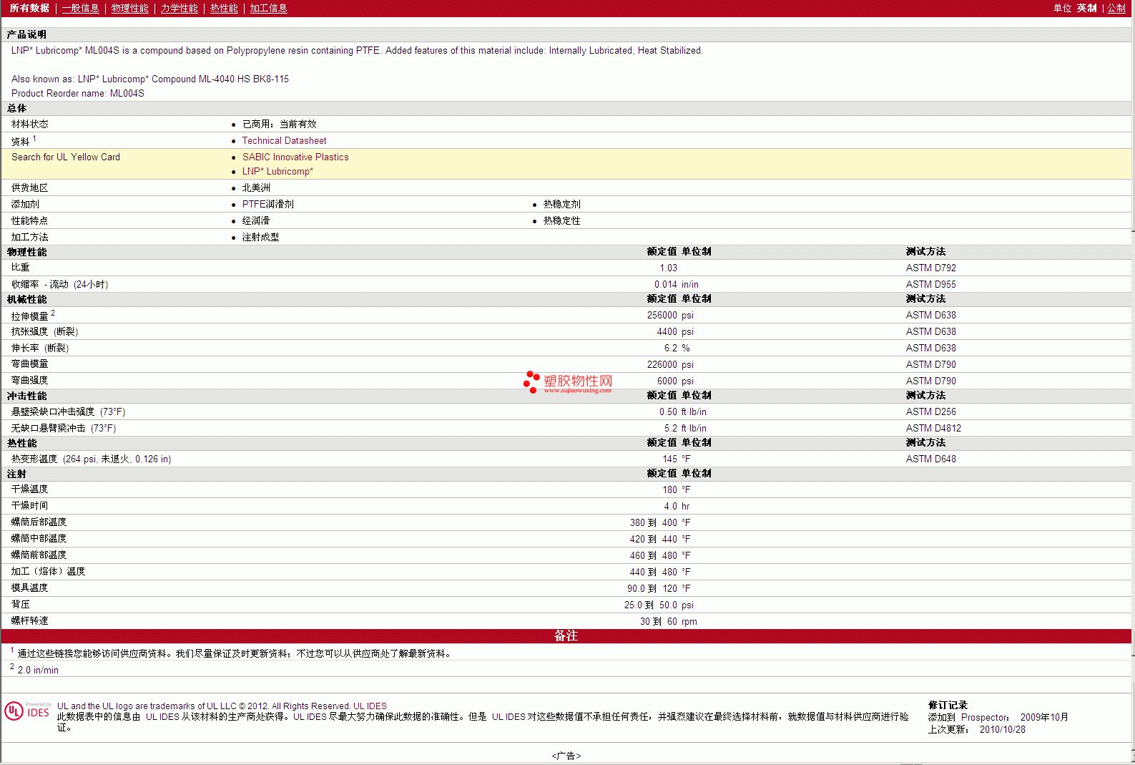
Task: Click the 塑胶物性网 watermark logo
Action: pyautogui.click(x=569, y=382)
